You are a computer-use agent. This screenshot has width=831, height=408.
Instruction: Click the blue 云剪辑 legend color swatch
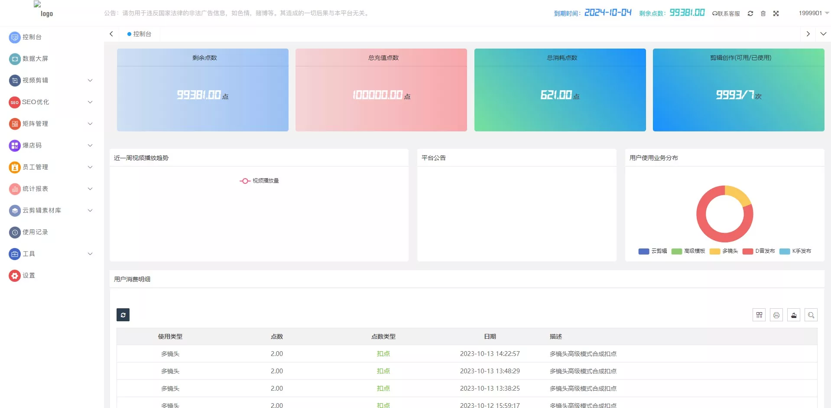[x=644, y=251]
